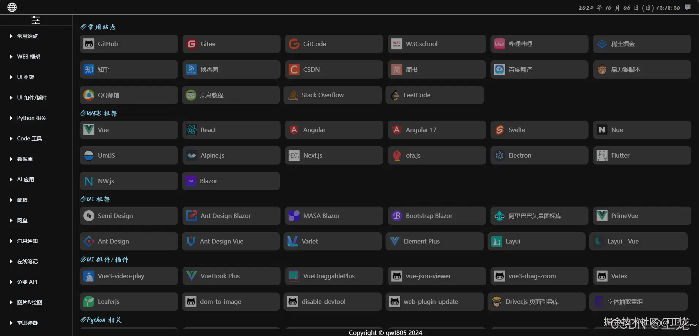Open the sidebar settings sliders icon
This screenshot has width=699, height=336.
tap(36, 20)
